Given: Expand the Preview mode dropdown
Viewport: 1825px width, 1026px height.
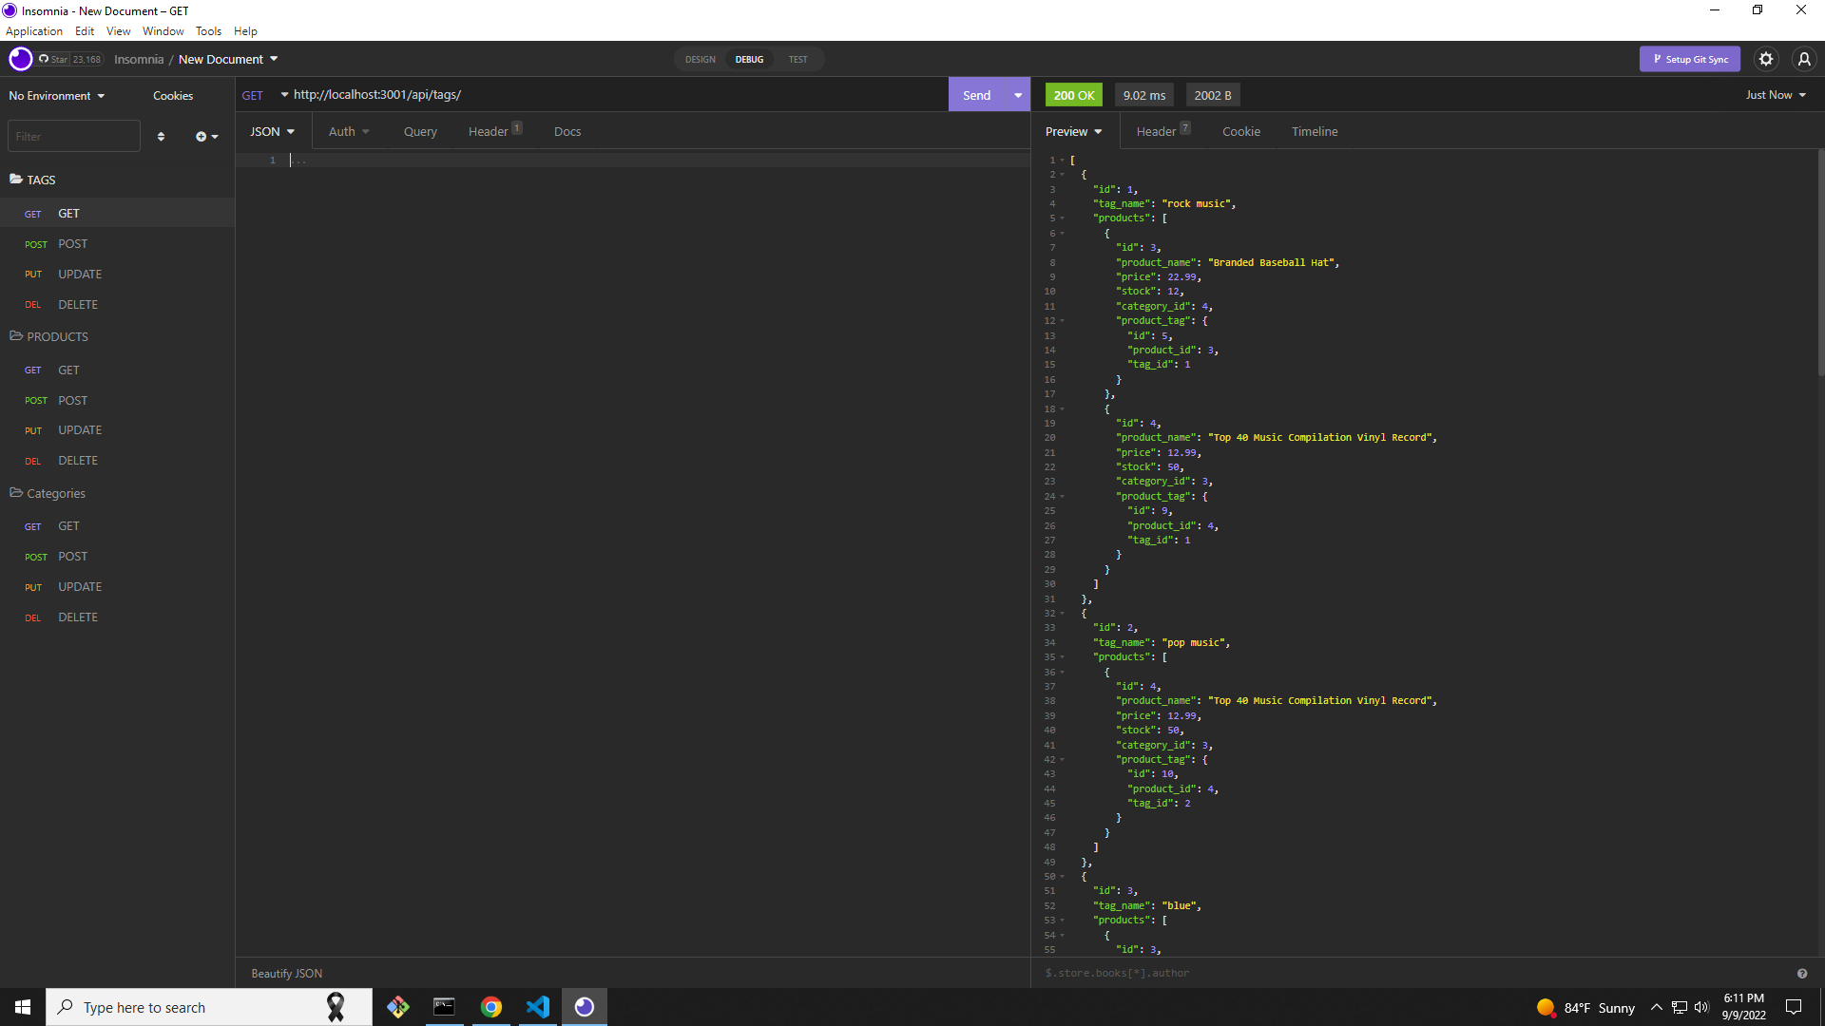Looking at the screenshot, I should (x=1072, y=131).
